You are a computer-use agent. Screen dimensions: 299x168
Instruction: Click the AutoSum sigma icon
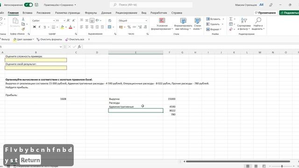(x=231, y=19)
